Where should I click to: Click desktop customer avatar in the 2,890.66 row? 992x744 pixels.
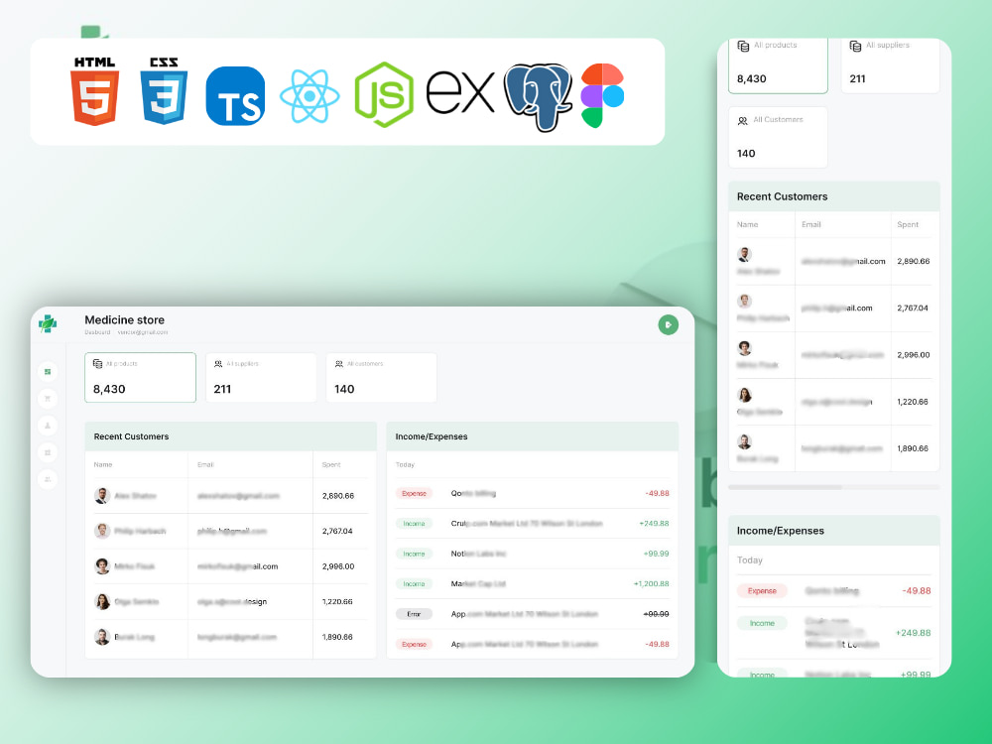(x=102, y=495)
